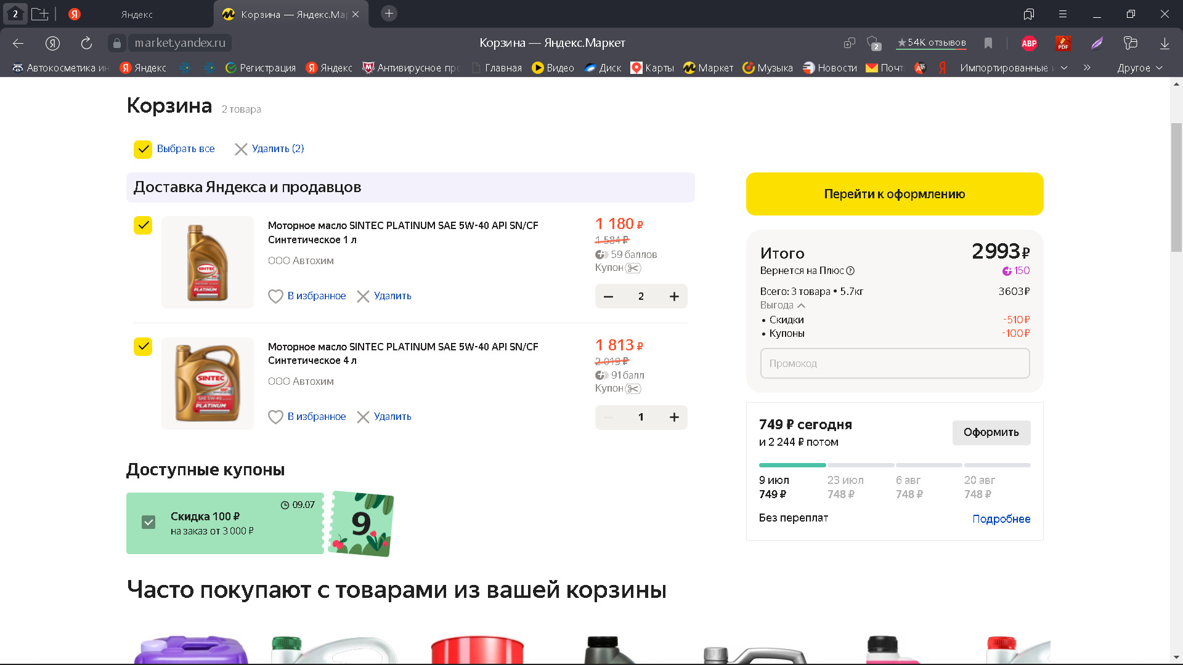Open the Диск bookmark
The height and width of the screenshot is (665, 1183).
(x=603, y=68)
